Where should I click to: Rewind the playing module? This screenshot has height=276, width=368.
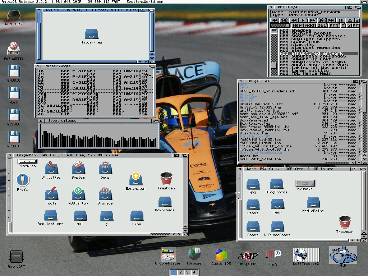pyautogui.click(x=294, y=20)
